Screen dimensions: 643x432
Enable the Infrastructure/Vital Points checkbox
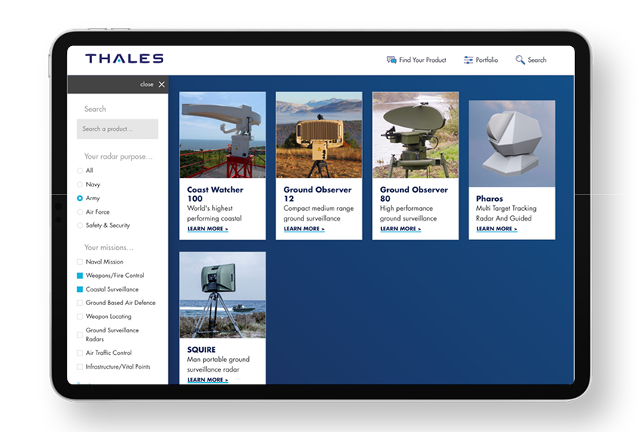pyautogui.click(x=80, y=367)
